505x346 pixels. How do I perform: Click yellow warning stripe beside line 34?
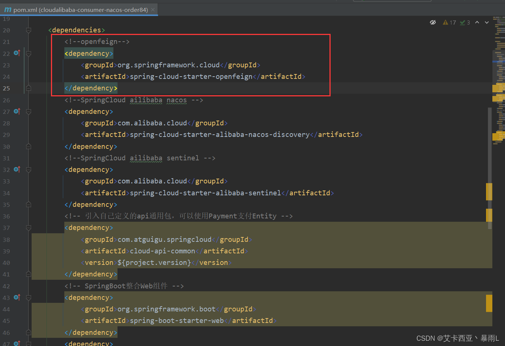[489, 192]
